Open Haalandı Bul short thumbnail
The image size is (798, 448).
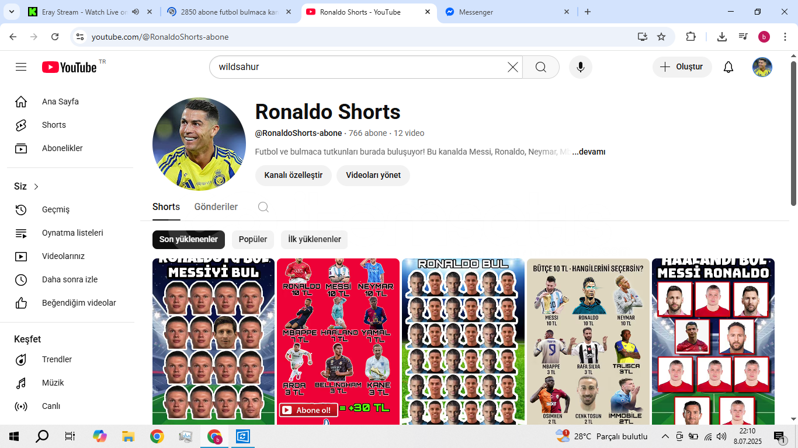point(713,341)
